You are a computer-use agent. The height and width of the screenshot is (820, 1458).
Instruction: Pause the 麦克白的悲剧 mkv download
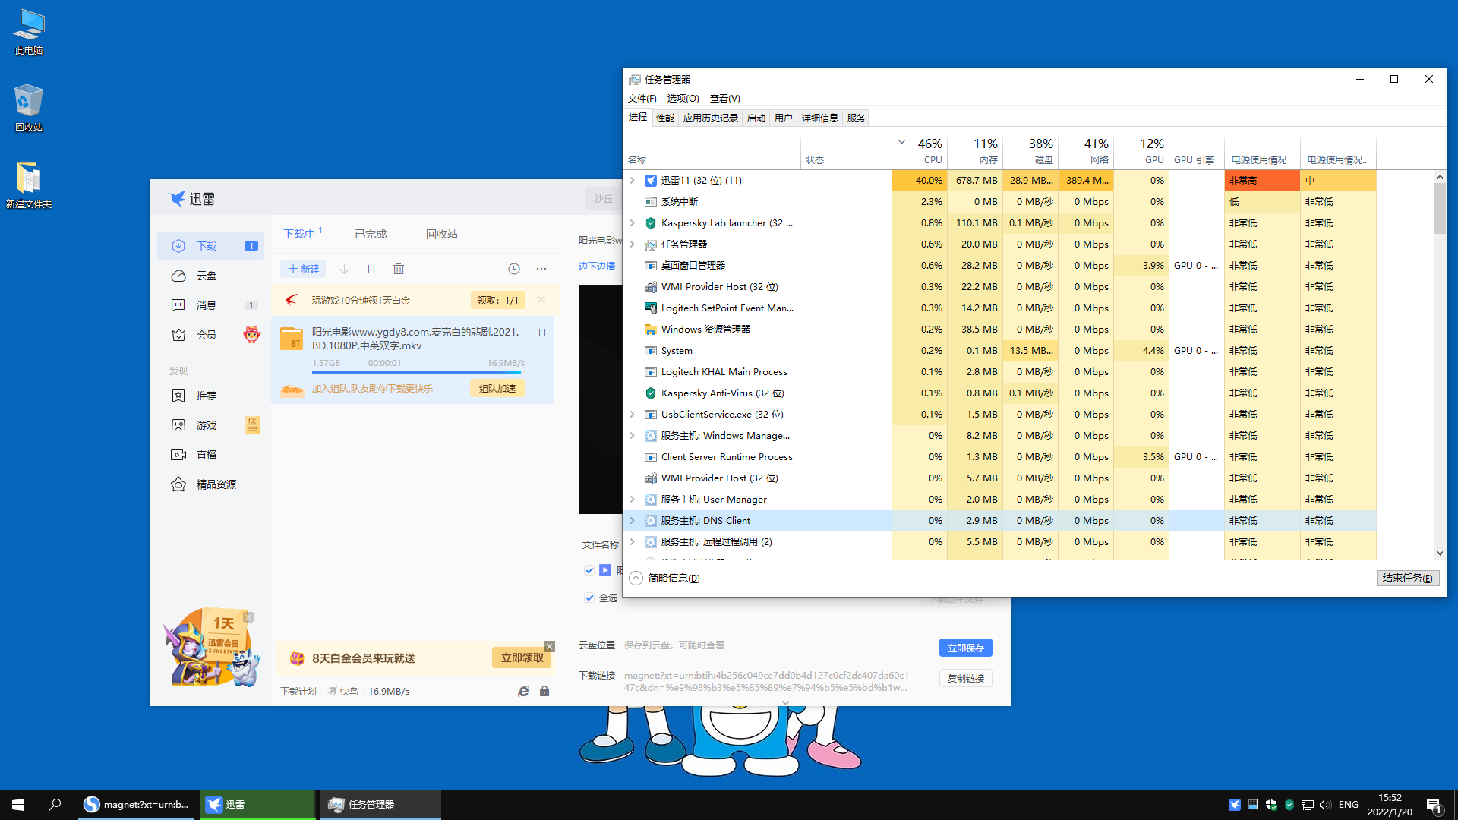tap(542, 333)
